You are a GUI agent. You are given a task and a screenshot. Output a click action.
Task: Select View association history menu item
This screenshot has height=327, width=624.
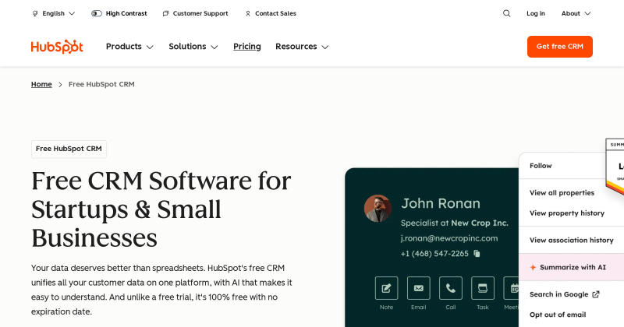pos(572,240)
